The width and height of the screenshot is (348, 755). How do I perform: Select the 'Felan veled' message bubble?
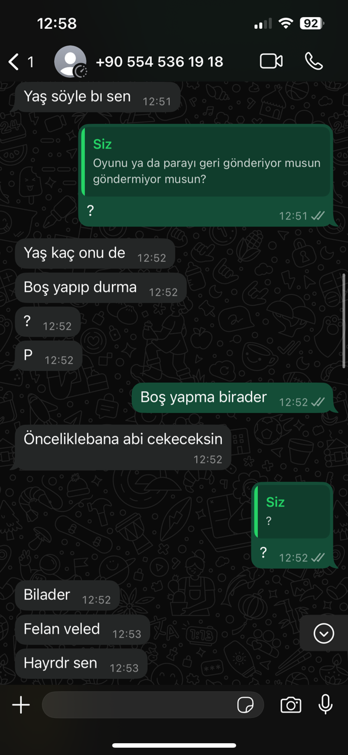82,630
